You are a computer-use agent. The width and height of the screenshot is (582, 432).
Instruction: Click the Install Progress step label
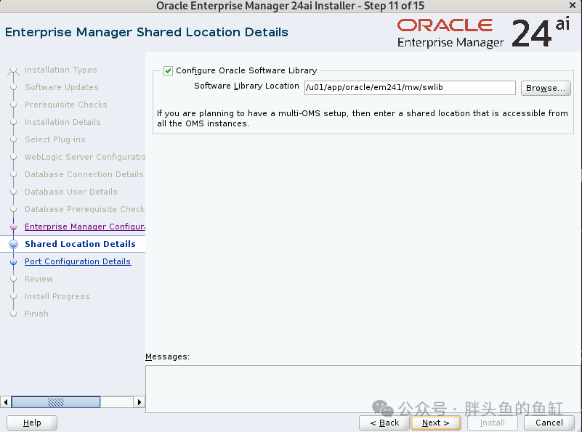[x=57, y=296]
